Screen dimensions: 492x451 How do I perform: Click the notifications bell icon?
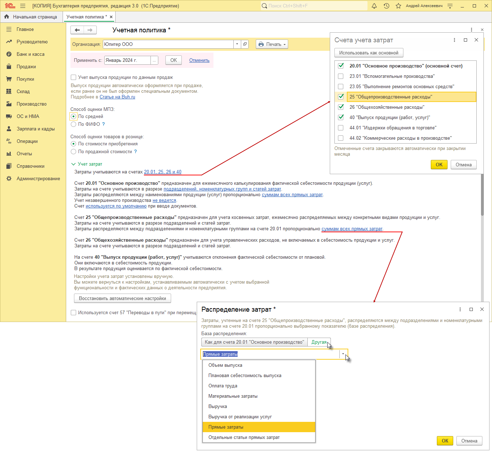pyautogui.click(x=374, y=6)
